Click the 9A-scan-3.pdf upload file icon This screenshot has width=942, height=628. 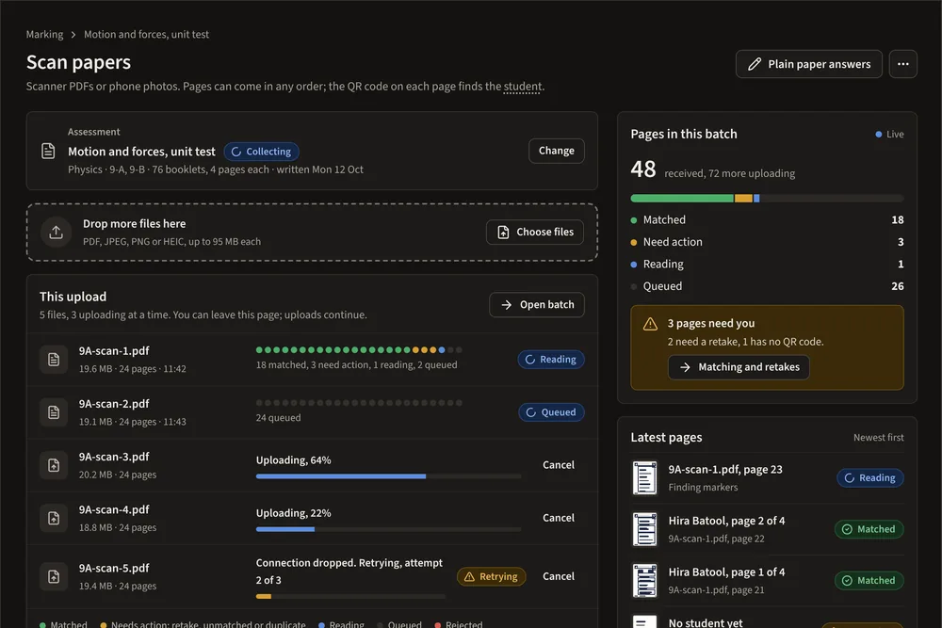pos(54,465)
